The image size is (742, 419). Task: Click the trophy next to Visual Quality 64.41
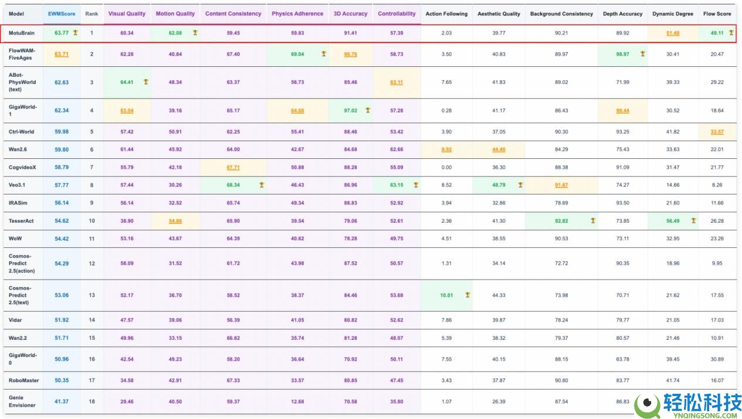coord(145,82)
